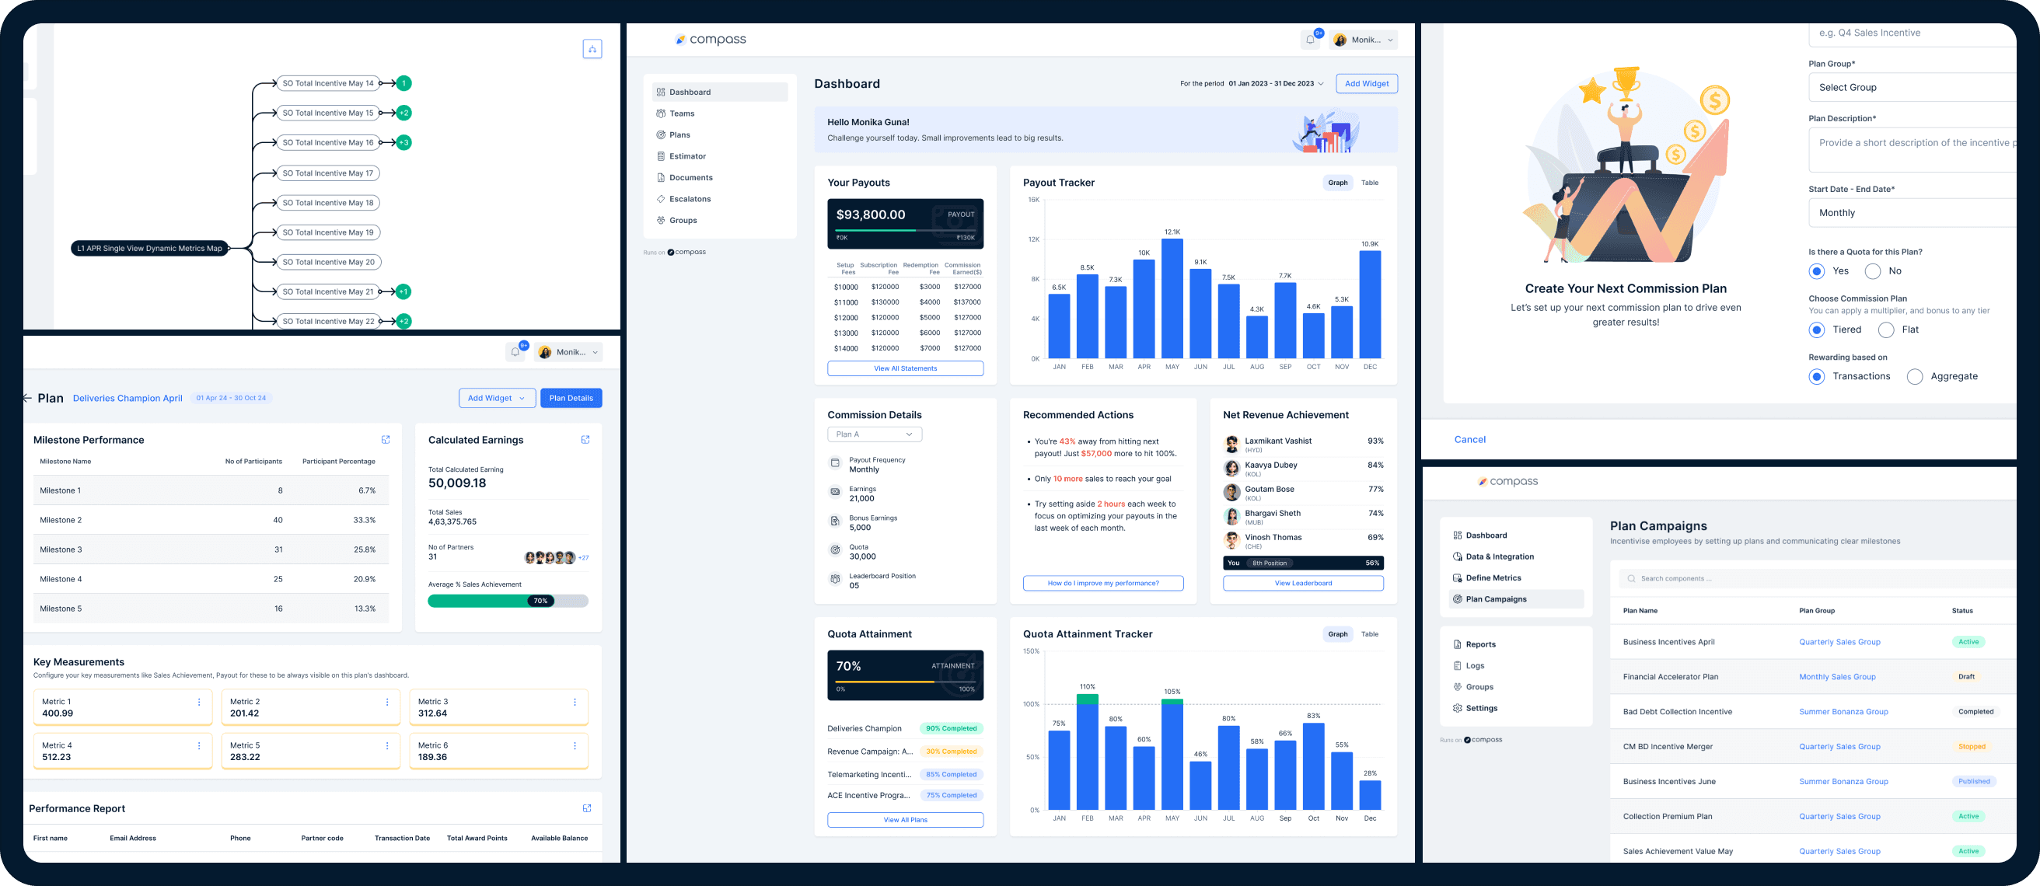This screenshot has height=886, width=2040.
Task: Expand the Performance Report widget icon
Action: pyautogui.click(x=587, y=808)
